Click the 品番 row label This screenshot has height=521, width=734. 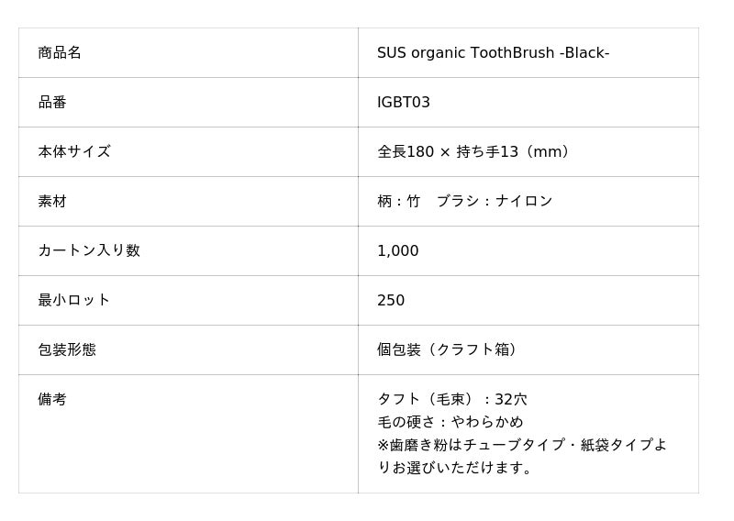coord(52,103)
